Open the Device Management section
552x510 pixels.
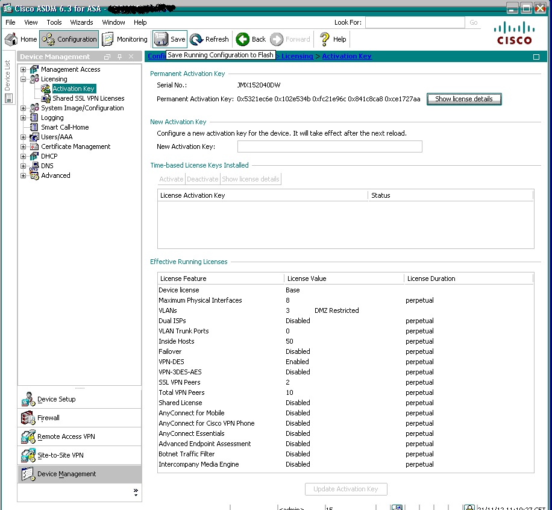[x=80, y=474]
